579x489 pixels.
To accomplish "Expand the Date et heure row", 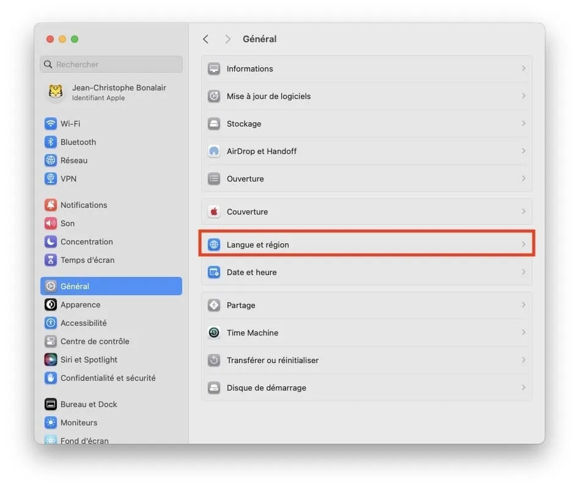I will pos(523,272).
